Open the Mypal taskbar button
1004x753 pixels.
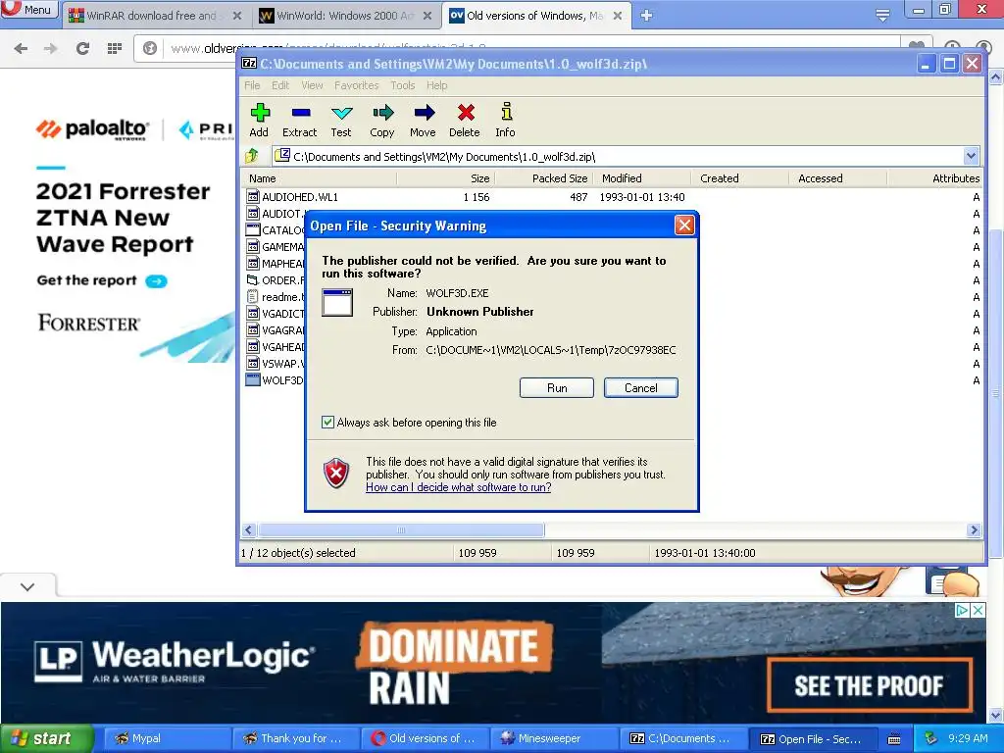click(x=166, y=739)
